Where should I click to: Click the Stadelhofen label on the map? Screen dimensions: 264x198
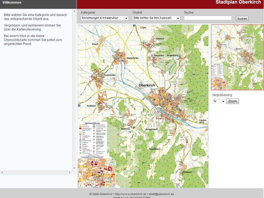pos(133,58)
